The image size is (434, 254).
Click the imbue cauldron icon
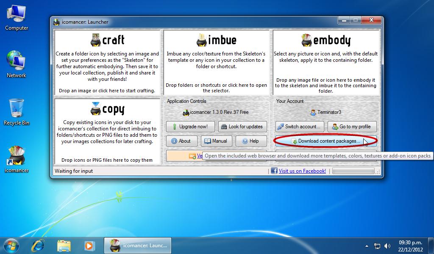(201, 40)
